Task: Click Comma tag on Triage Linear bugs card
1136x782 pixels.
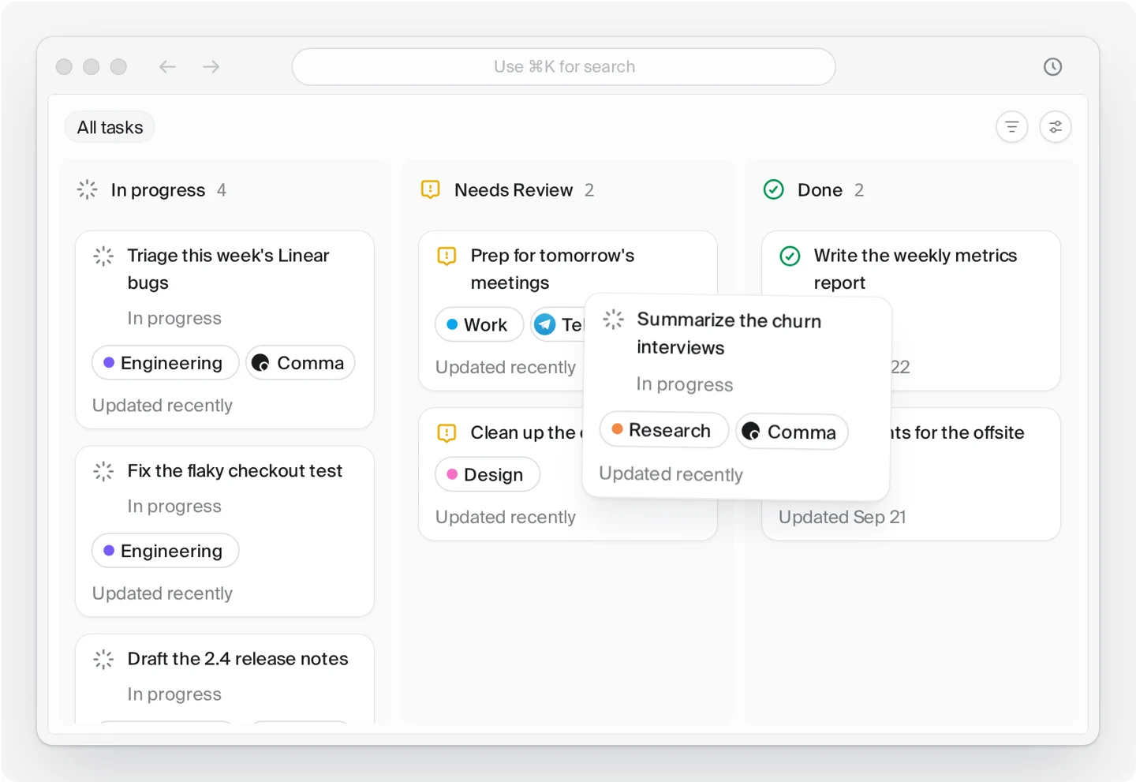Action: click(300, 363)
